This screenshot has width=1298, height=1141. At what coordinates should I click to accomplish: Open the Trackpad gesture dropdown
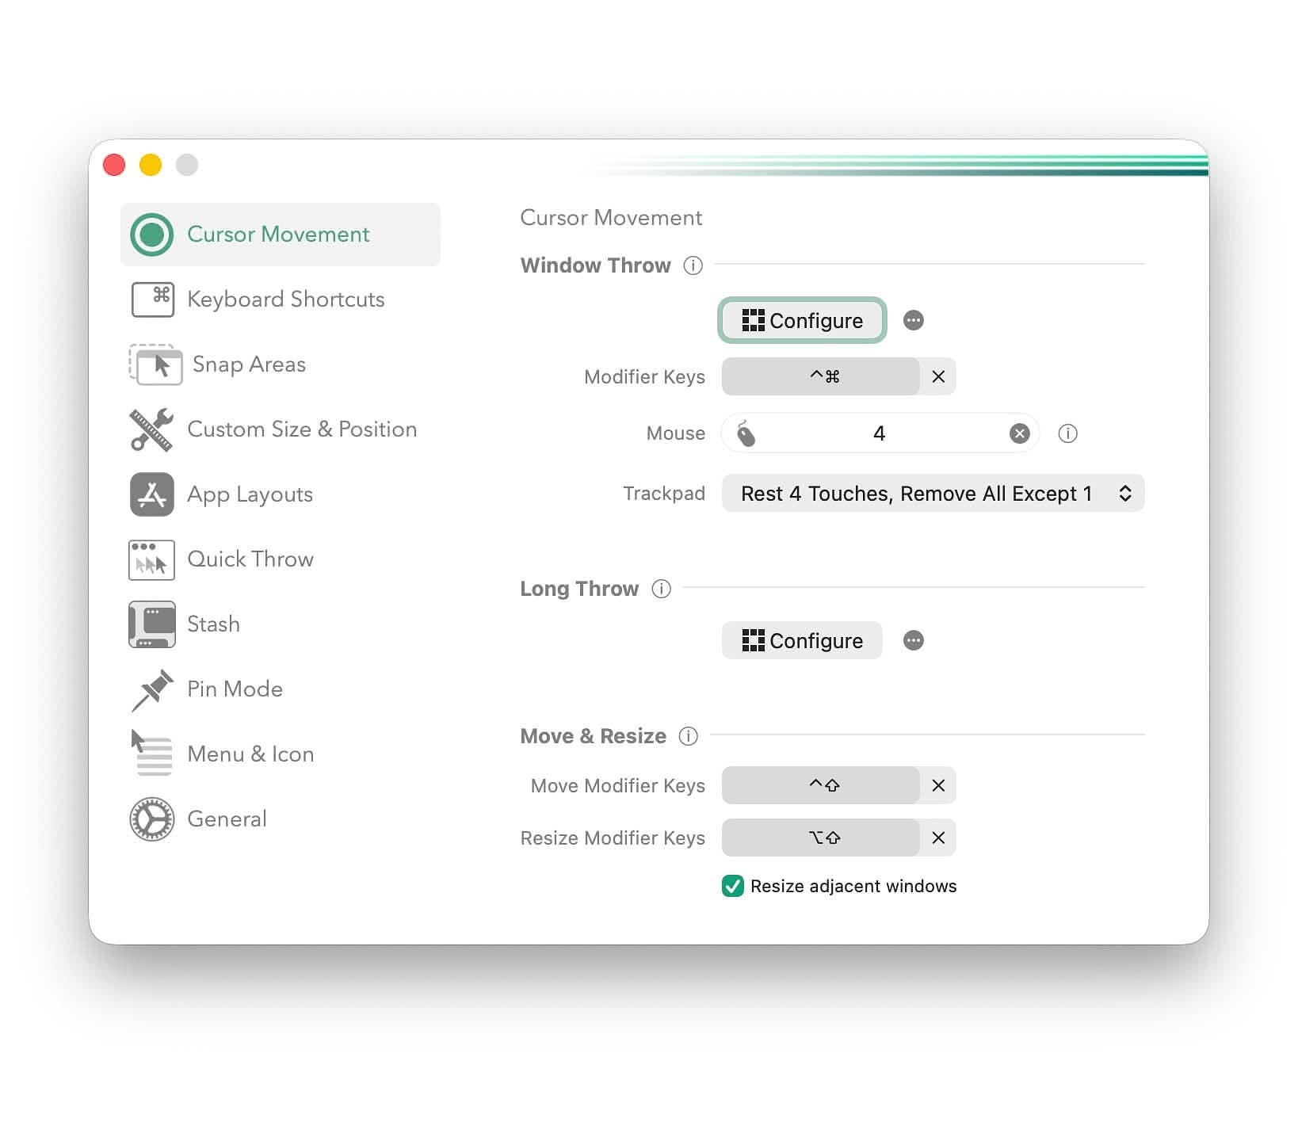click(x=932, y=493)
